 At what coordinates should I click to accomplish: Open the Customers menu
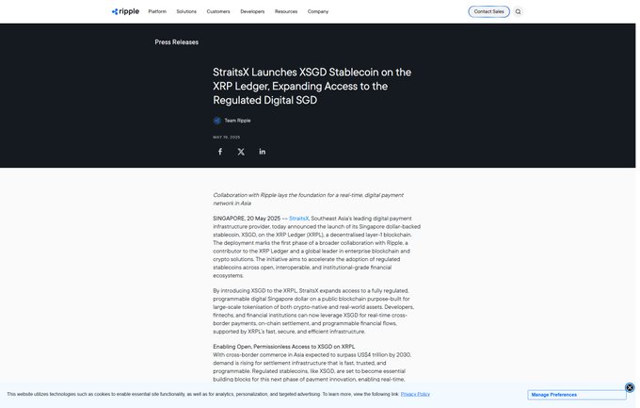click(218, 11)
